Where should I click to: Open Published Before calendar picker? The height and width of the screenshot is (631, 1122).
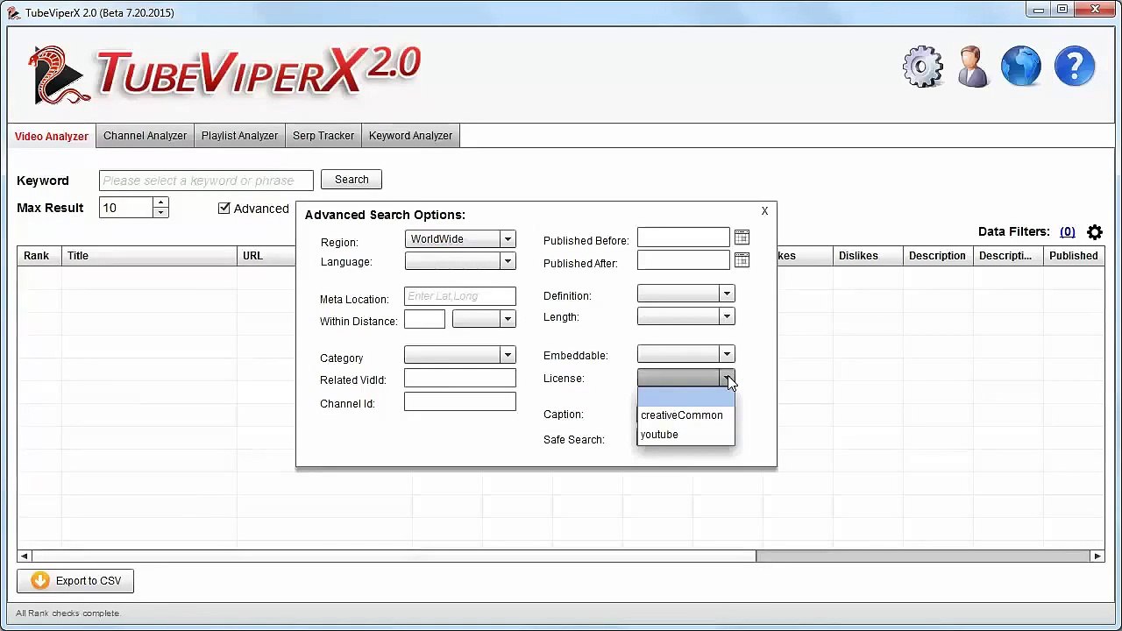[742, 238]
